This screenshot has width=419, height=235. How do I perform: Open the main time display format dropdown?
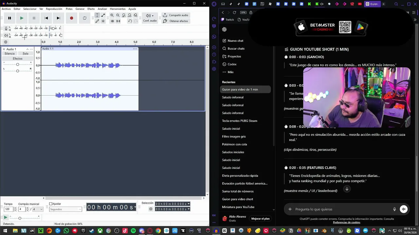click(x=135, y=207)
